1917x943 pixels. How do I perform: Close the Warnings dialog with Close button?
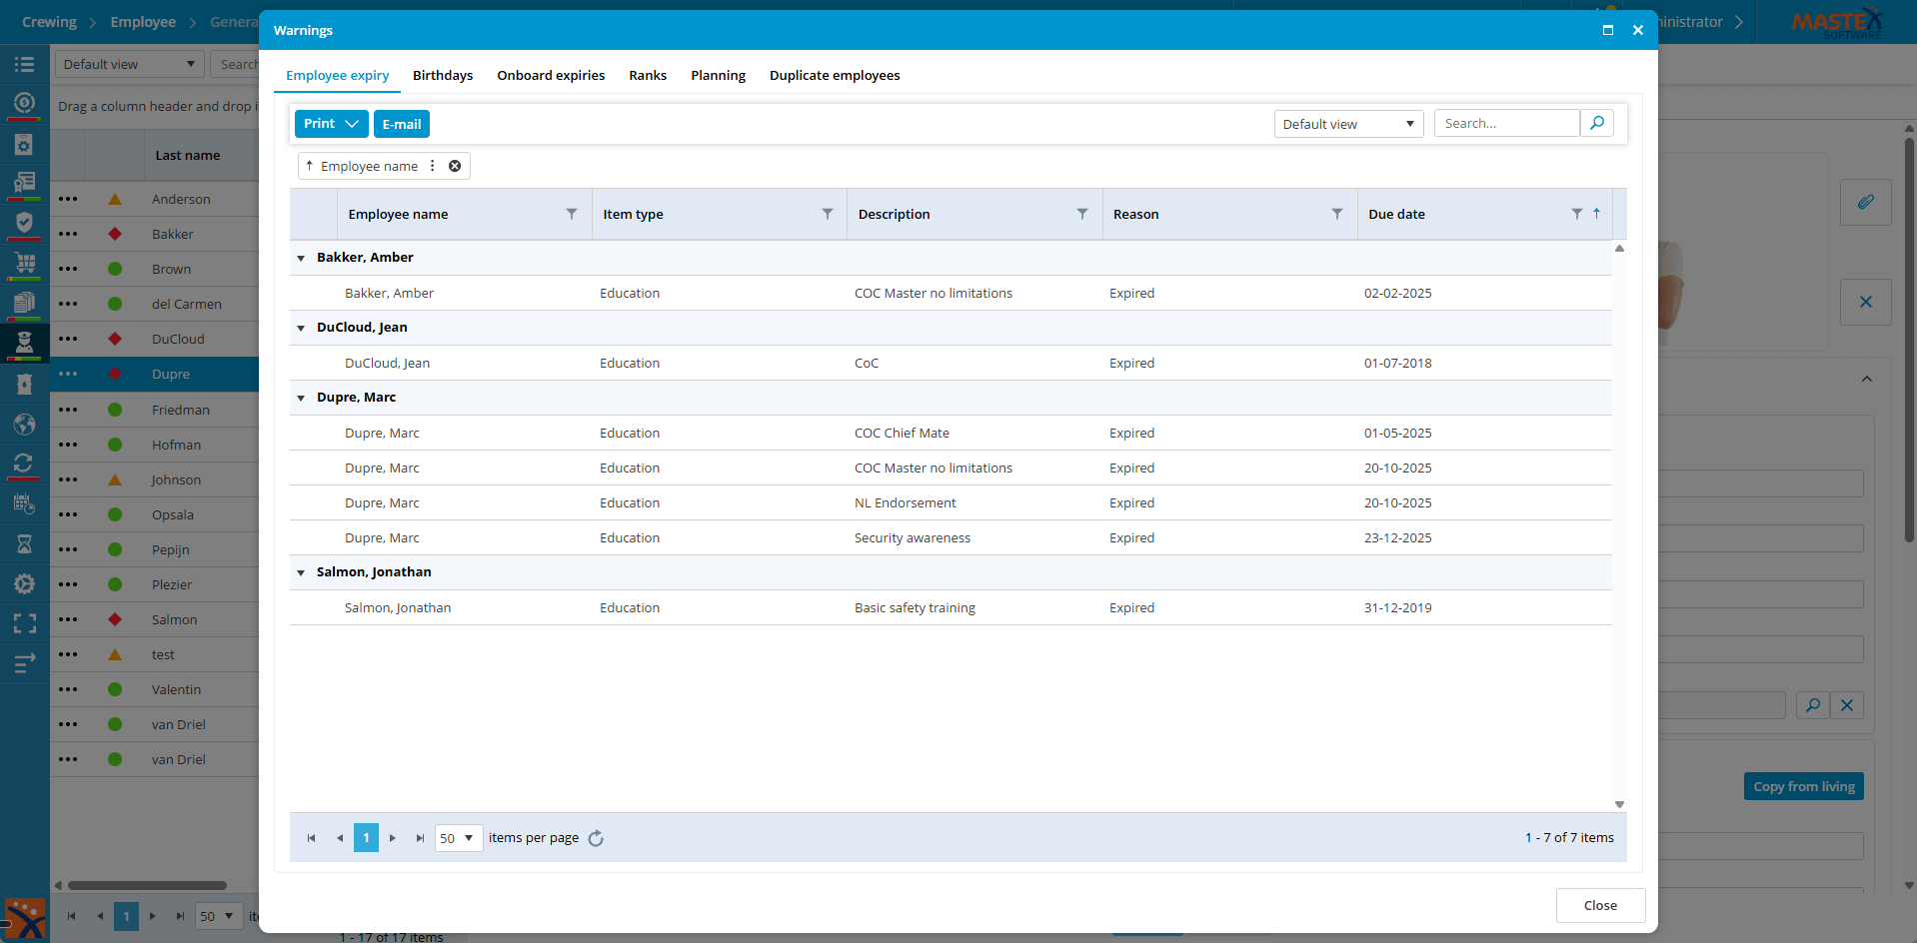pyautogui.click(x=1600, y=905)
